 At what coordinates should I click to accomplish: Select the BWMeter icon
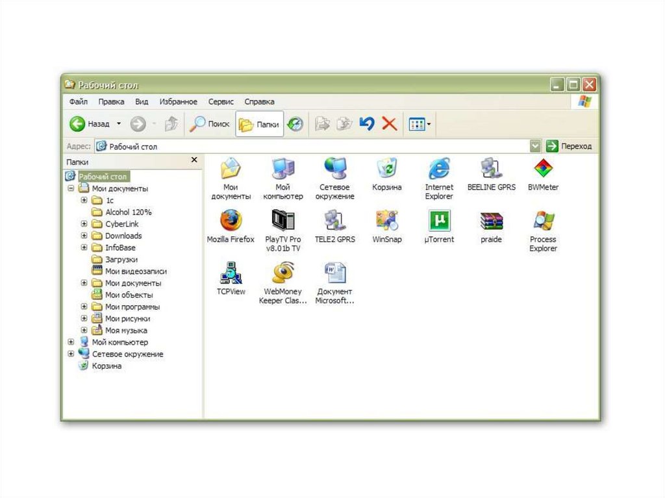click(544, 168)
